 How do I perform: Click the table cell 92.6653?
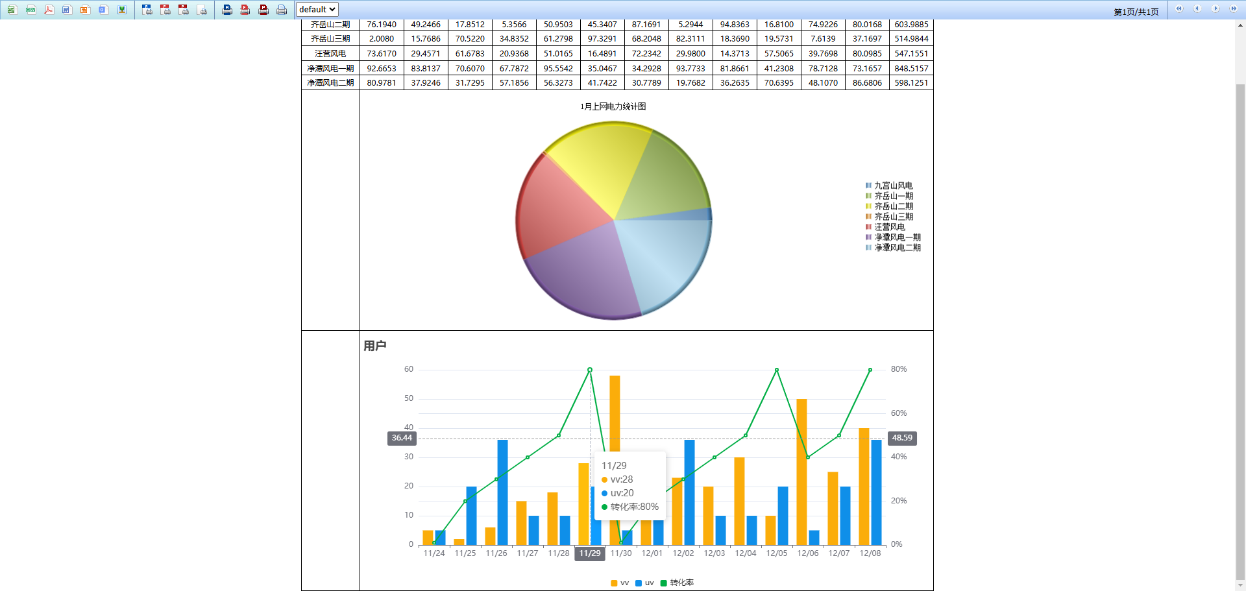(x=382, y=68)
